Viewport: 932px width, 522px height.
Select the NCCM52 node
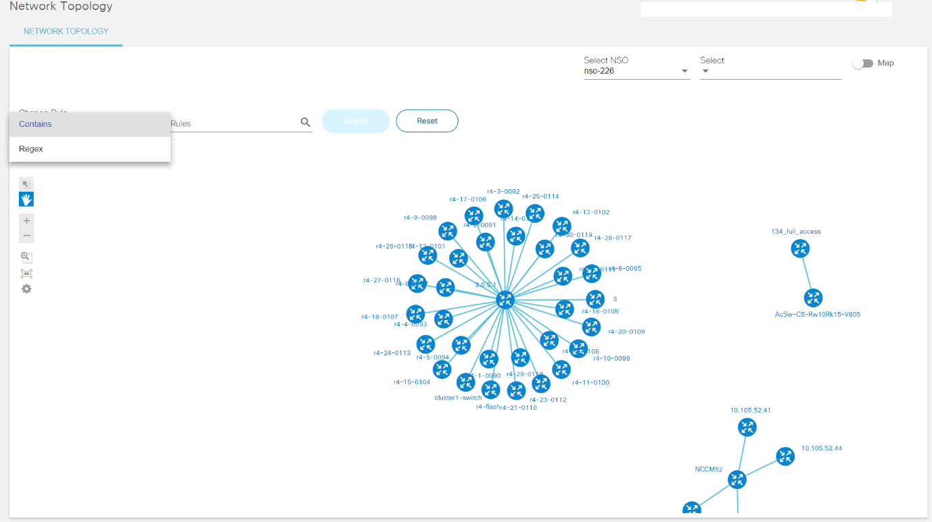coord(737,480)
